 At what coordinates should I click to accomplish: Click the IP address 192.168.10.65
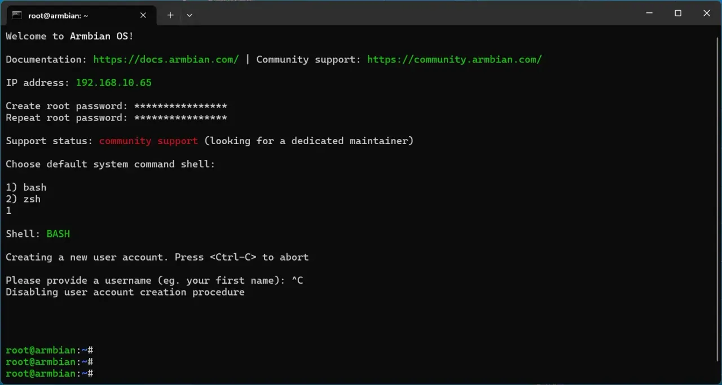114,83
